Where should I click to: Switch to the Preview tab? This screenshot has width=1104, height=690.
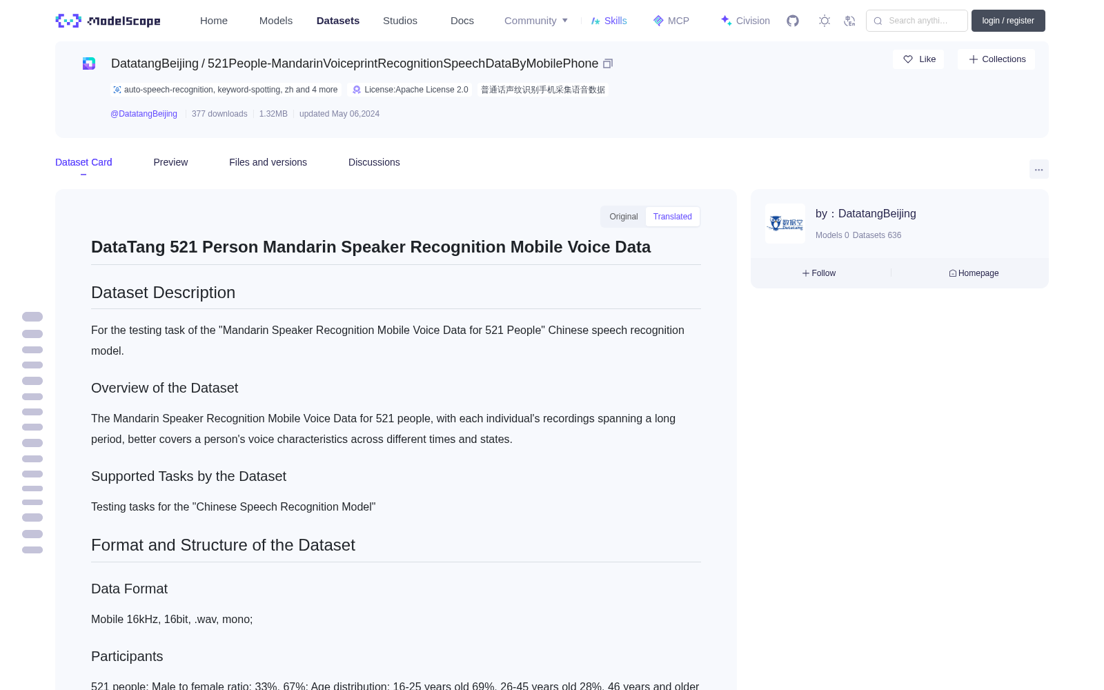coord(170,162)
